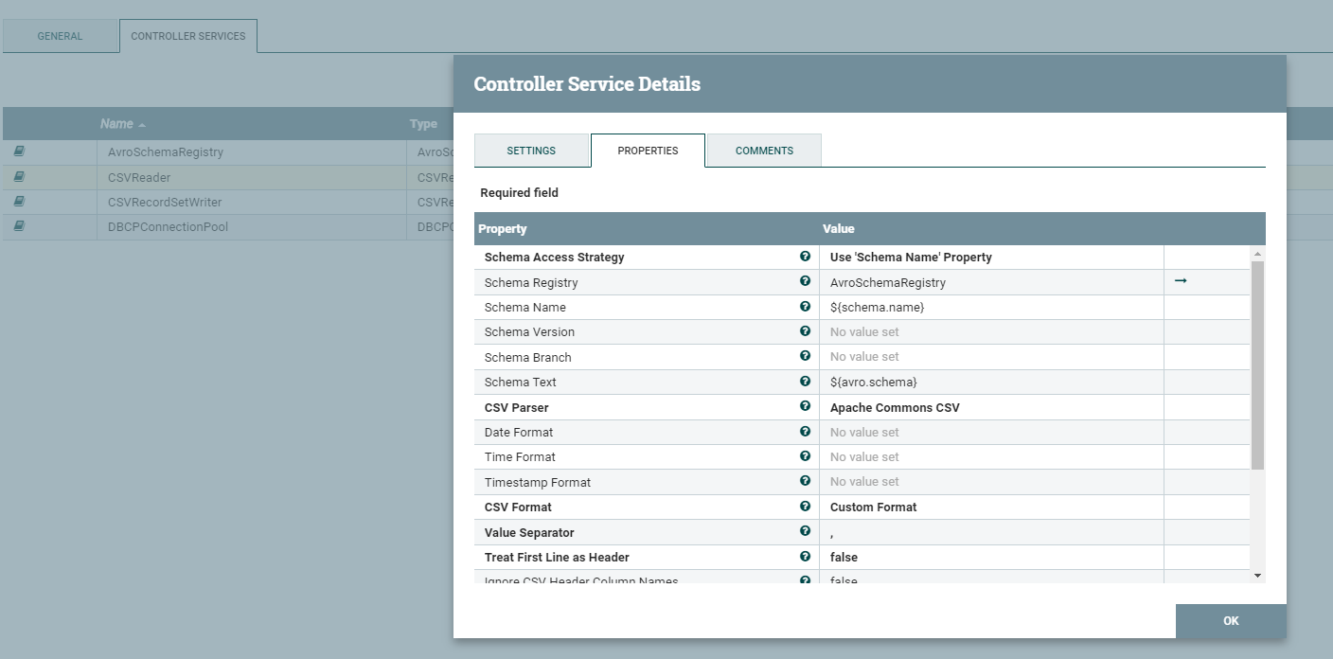Select Schema Access Strategy value cell
Viewport: 1333px width, 659px height.
pyautogui.click(x=991, y=258)
